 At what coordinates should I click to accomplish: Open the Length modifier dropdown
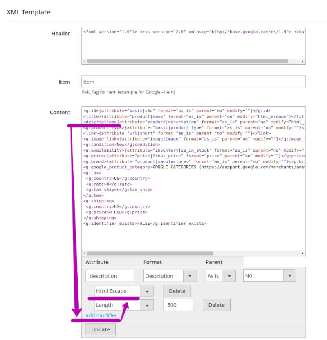coord(124,305)
